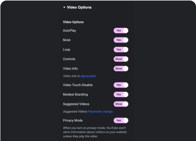Disable the Loop toggle
196x141 pixels.
[x=121, y=50]
